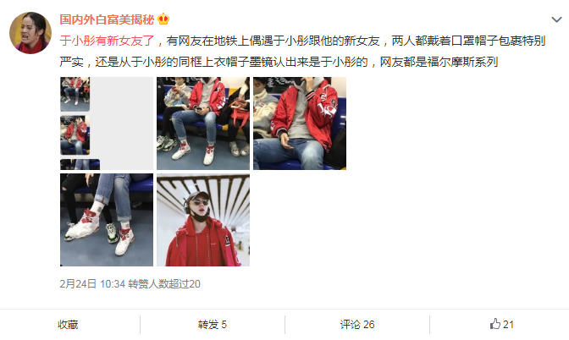Screen dimensions: 569x340
Task: Click the post body text about 福尔摩斯系列
Action: point(302,51)
